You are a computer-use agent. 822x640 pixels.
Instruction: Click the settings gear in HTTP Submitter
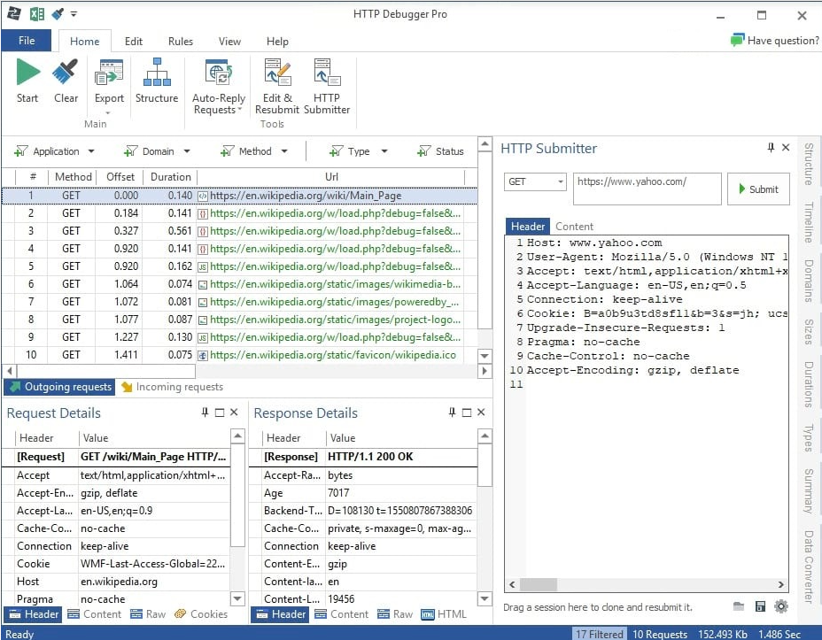click(x=780, y=606)
